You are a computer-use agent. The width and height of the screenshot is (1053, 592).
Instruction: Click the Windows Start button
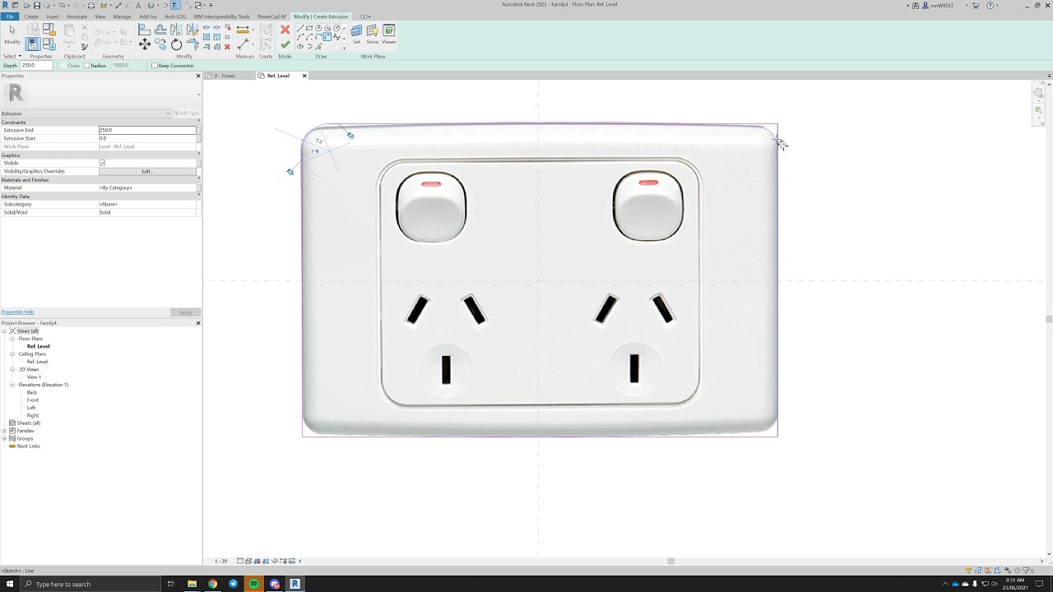pyautogui.click(x=10, y=584)
